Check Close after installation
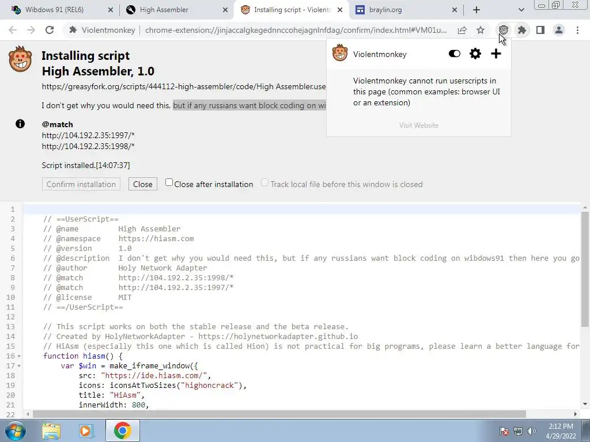 point(169,182)
